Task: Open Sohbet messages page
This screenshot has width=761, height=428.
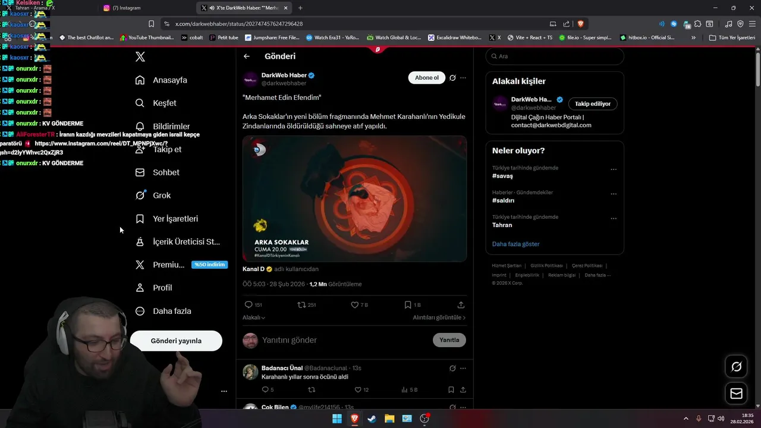Action: tap(157, 172)
